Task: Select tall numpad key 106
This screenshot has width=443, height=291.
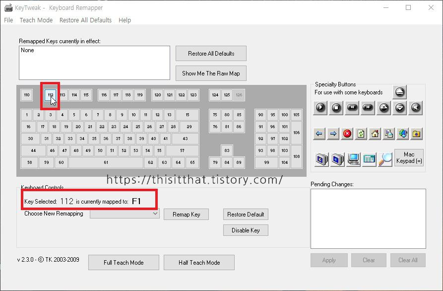Action: coord(296,133)
